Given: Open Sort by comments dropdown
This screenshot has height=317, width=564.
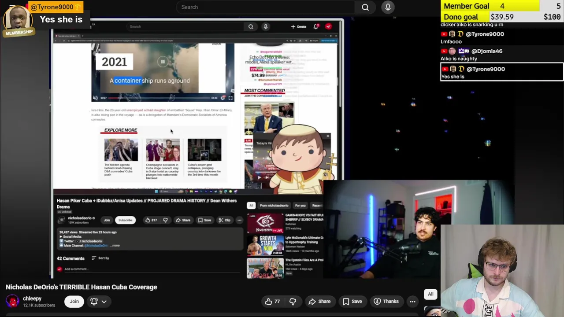Looking at the screenshot, I should tap(100, 258).
